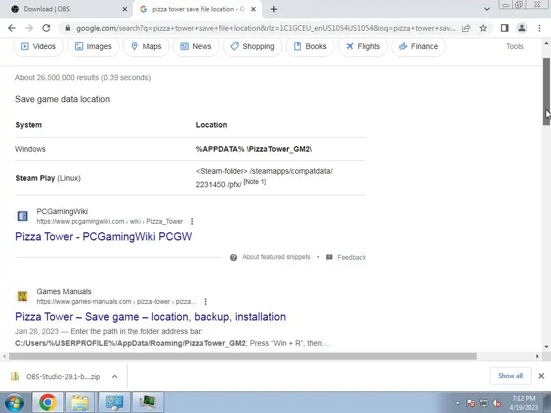The width and height of the screenshot is (551, 413).
Task: Click the Games Manuals site favicon
Action: [23, 296]
